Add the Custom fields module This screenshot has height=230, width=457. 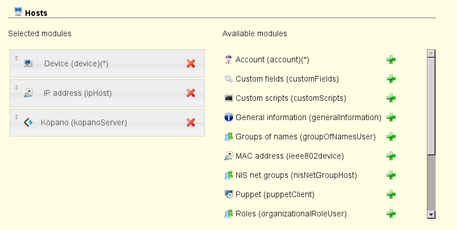click(391, 79)
